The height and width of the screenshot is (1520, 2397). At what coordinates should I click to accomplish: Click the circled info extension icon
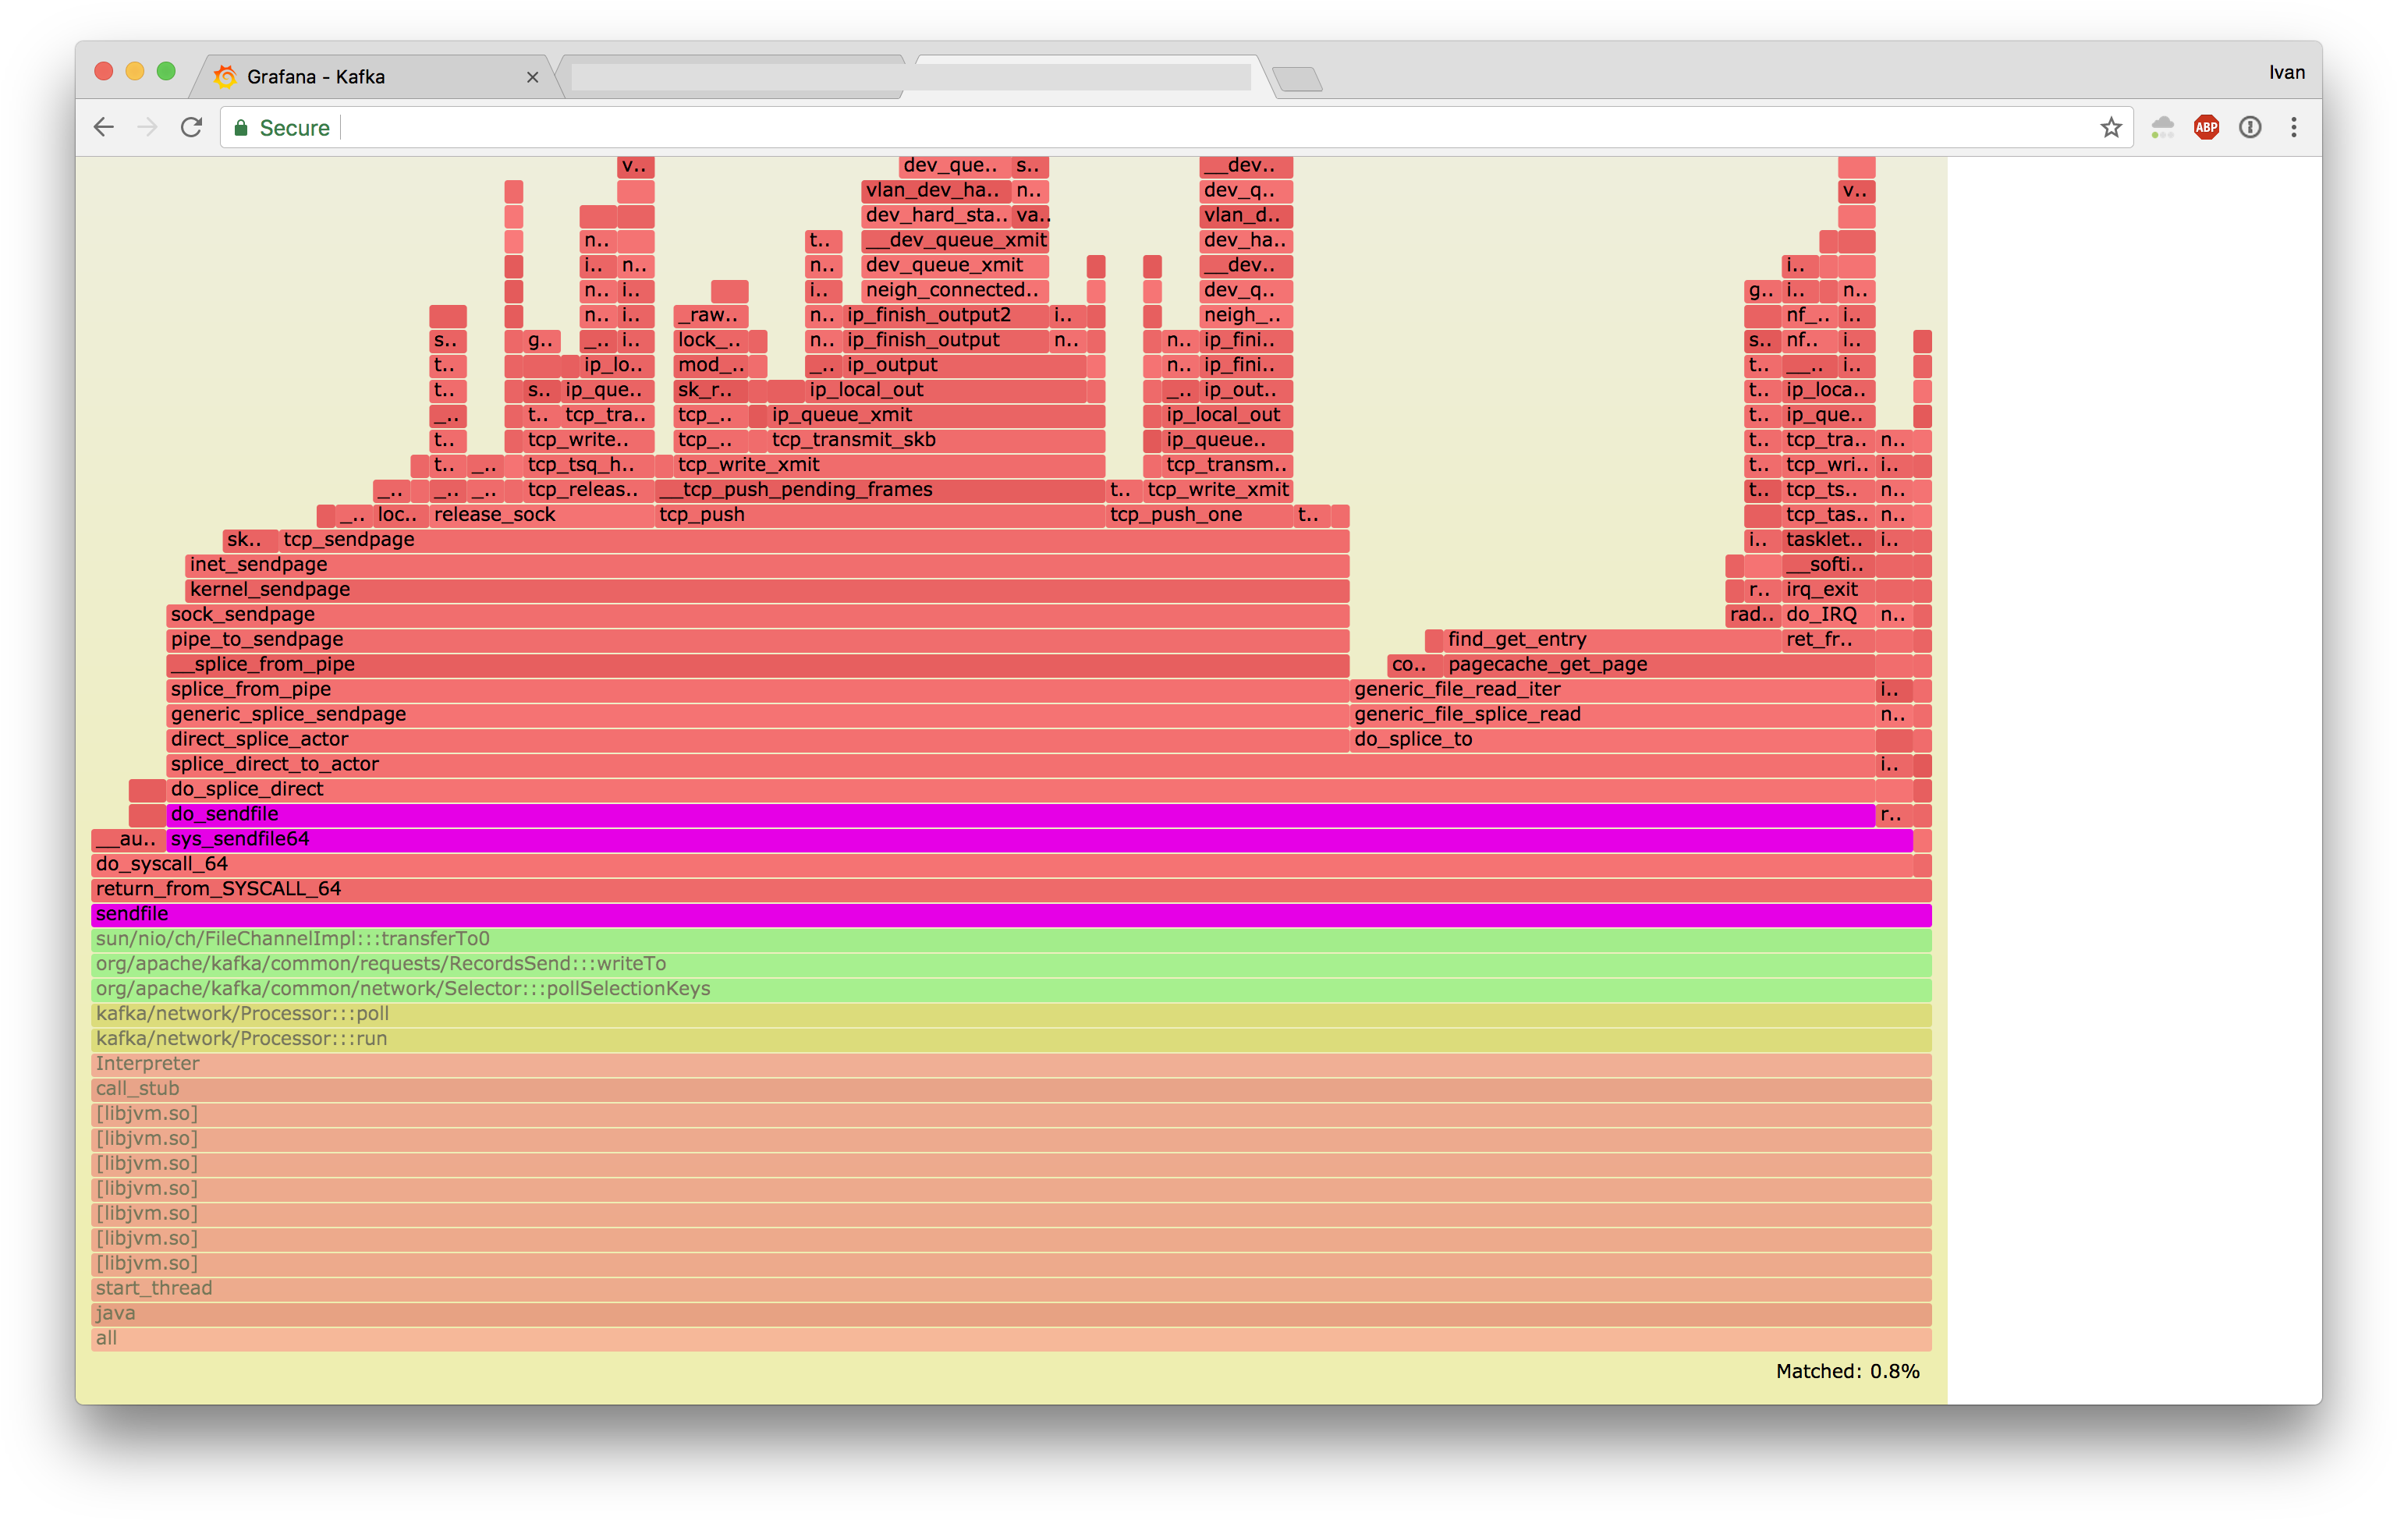[x=2250, y=127]
